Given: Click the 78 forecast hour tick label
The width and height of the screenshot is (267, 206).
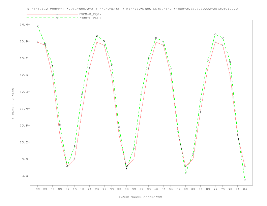Looking at the screenshot, I should click(230, 189).
